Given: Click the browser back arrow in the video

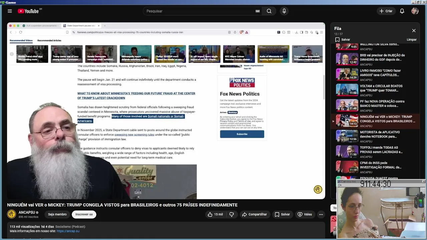Looking at the screenshot, I should pos(11,32).
